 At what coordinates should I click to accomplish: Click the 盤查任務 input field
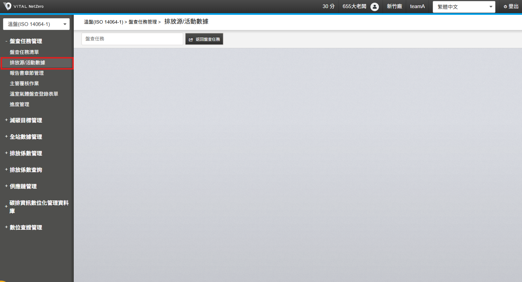(x=132, y=39)
